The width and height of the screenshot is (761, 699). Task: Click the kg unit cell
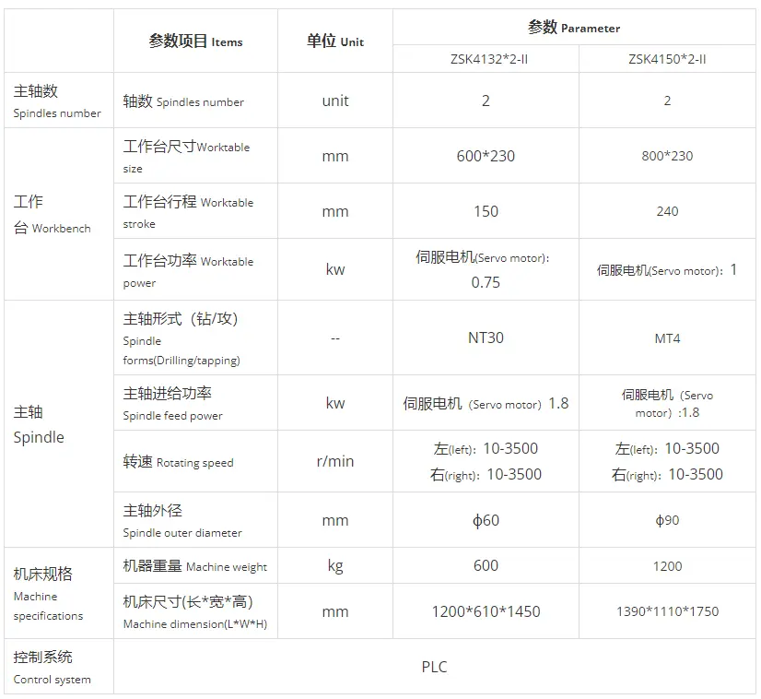pyautogui.click(x=335, y=566)
